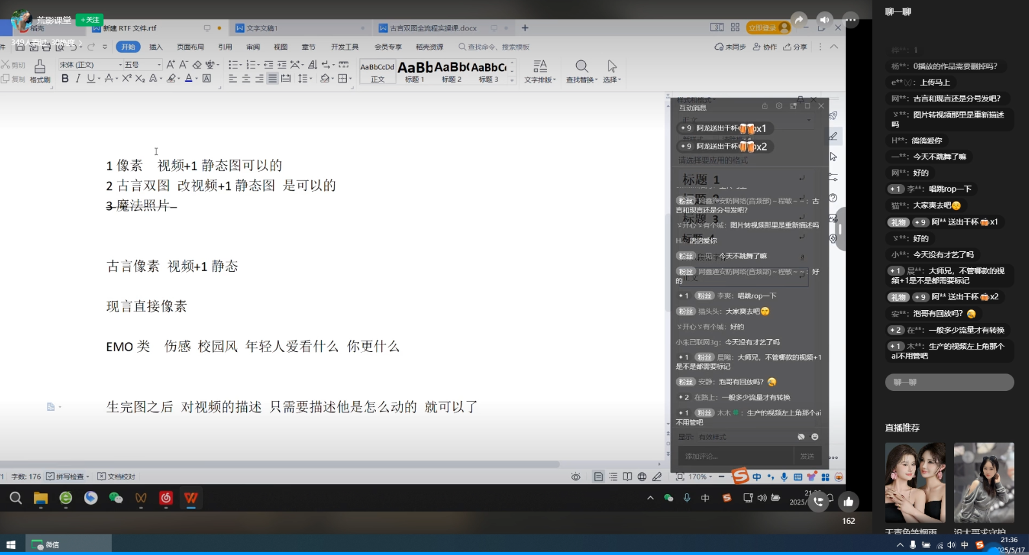Toggle eye-protection mode in status bar
The width and height of the screenshot is (1029, 555).
click(x=576, y=477)
